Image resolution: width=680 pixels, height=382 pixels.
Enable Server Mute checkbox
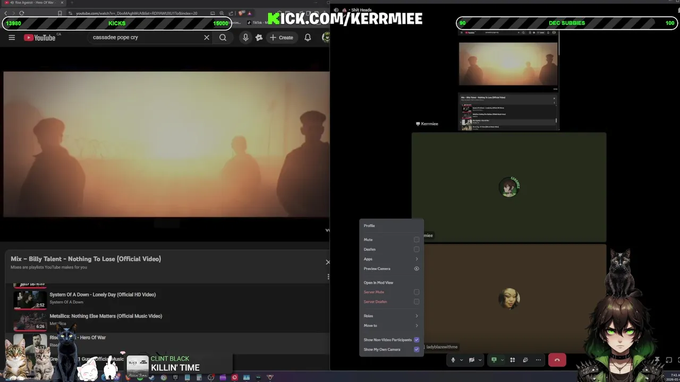click(x=416, y=292)
